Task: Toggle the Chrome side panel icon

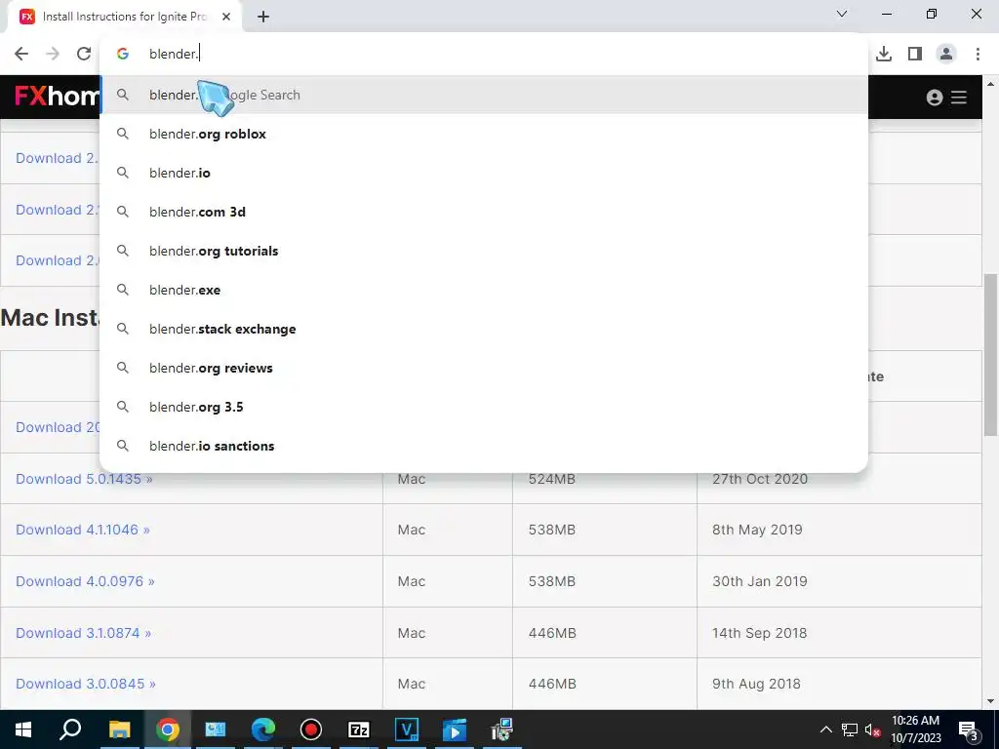Action: pos(915,54)
